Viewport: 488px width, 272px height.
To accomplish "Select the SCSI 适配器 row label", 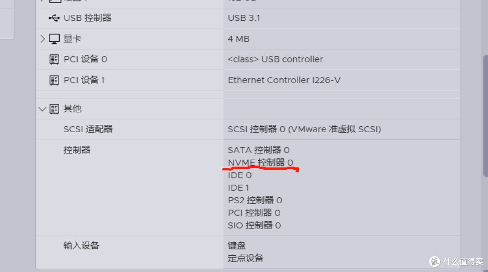I will (88, 129).
